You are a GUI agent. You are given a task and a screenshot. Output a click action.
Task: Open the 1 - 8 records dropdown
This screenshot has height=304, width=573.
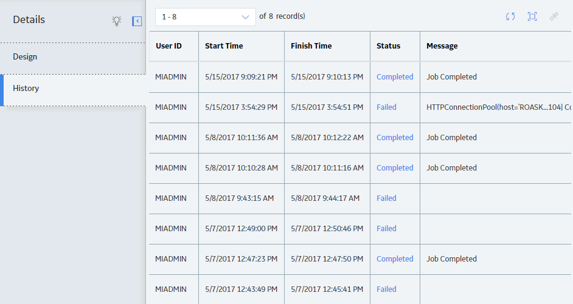click(x=206, y=17)
